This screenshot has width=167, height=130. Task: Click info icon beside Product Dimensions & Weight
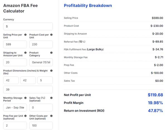[51, 71]
